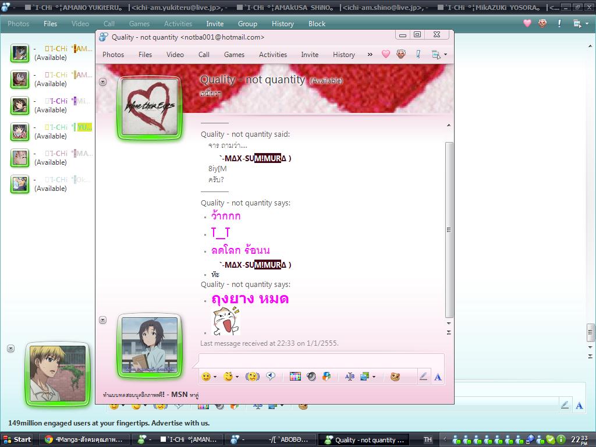Open Games in the Quality chat toolbar
The height and width of the screenshot is (447, 596).
(x=234, y=54)
